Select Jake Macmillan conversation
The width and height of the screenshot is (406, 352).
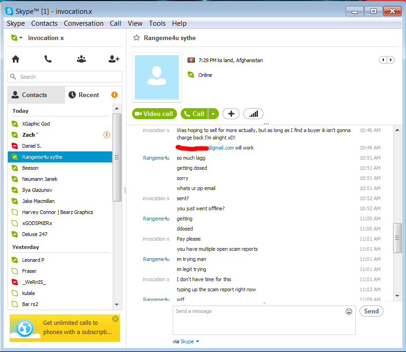[60, 201]
